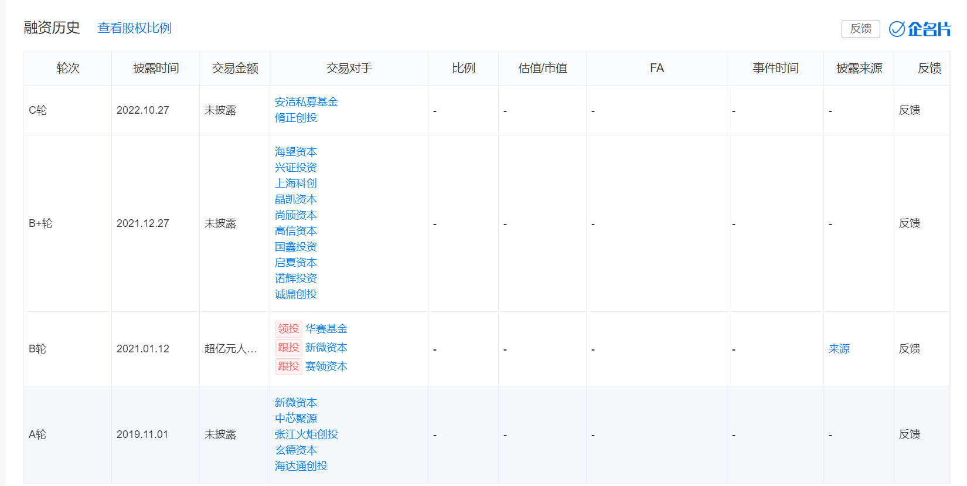Open investor 国鑫投资
This screenshot has height=486, width=967.
[x=296, y=247]
